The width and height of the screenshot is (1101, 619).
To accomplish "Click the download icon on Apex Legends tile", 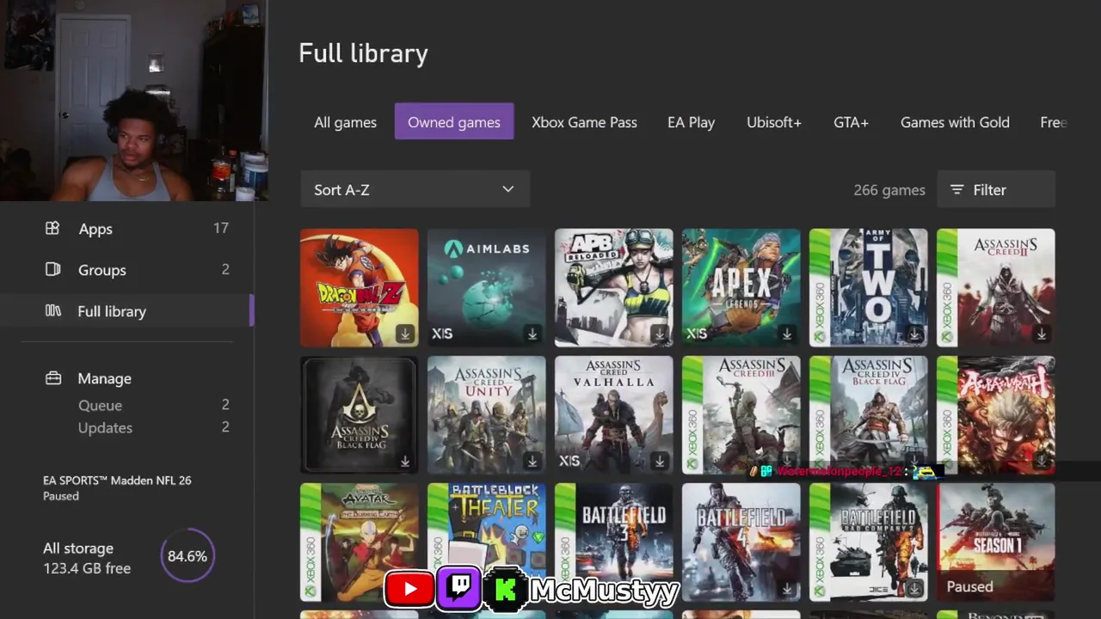I will click(x=787, y=334).
